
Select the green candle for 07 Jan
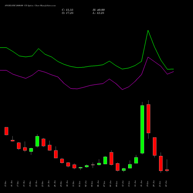pos(105,160)
